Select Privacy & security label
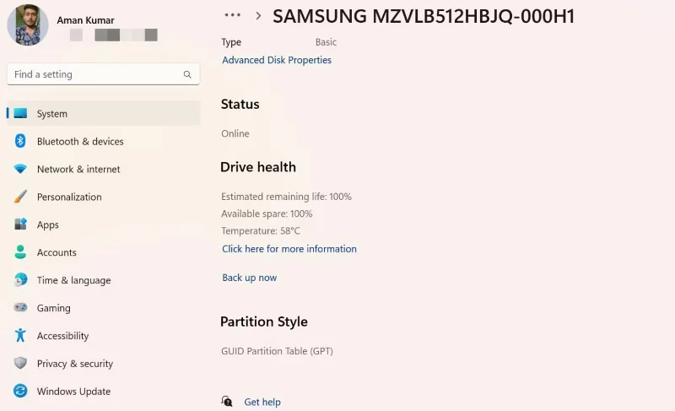The width and height of the screenshot is (675, 411). tap(75, 364)
